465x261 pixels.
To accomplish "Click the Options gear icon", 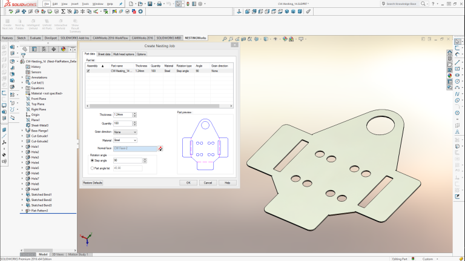I will tap(200, 4).
